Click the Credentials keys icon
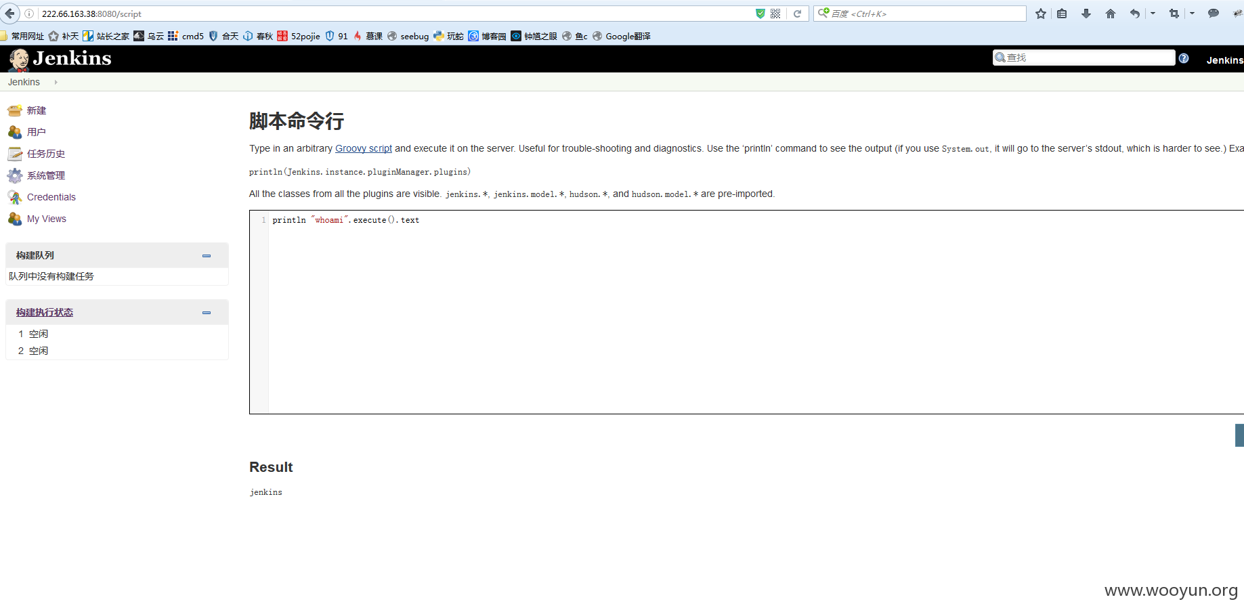This screenshot has height=610, width=1244. point(15,197)
